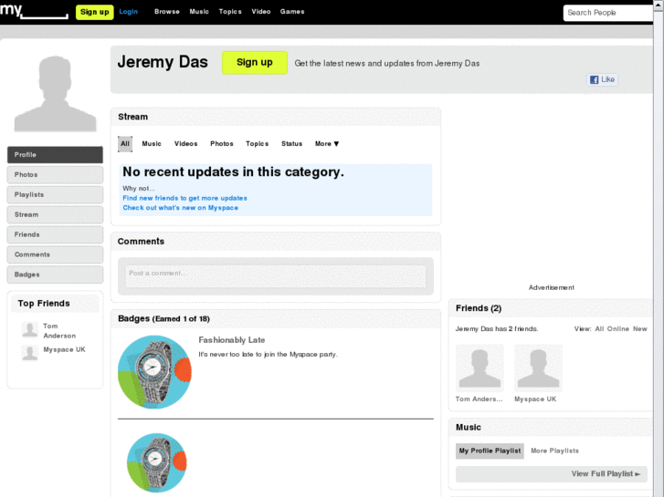Click the second watch badge icon
Viewport: 664px width, 497px height.
pos(156,464)
